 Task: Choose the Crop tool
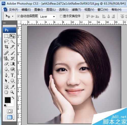point(6,47)
